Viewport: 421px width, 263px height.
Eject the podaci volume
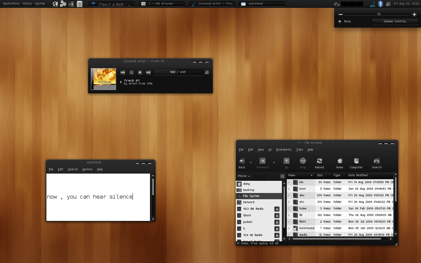coord(277,222)
